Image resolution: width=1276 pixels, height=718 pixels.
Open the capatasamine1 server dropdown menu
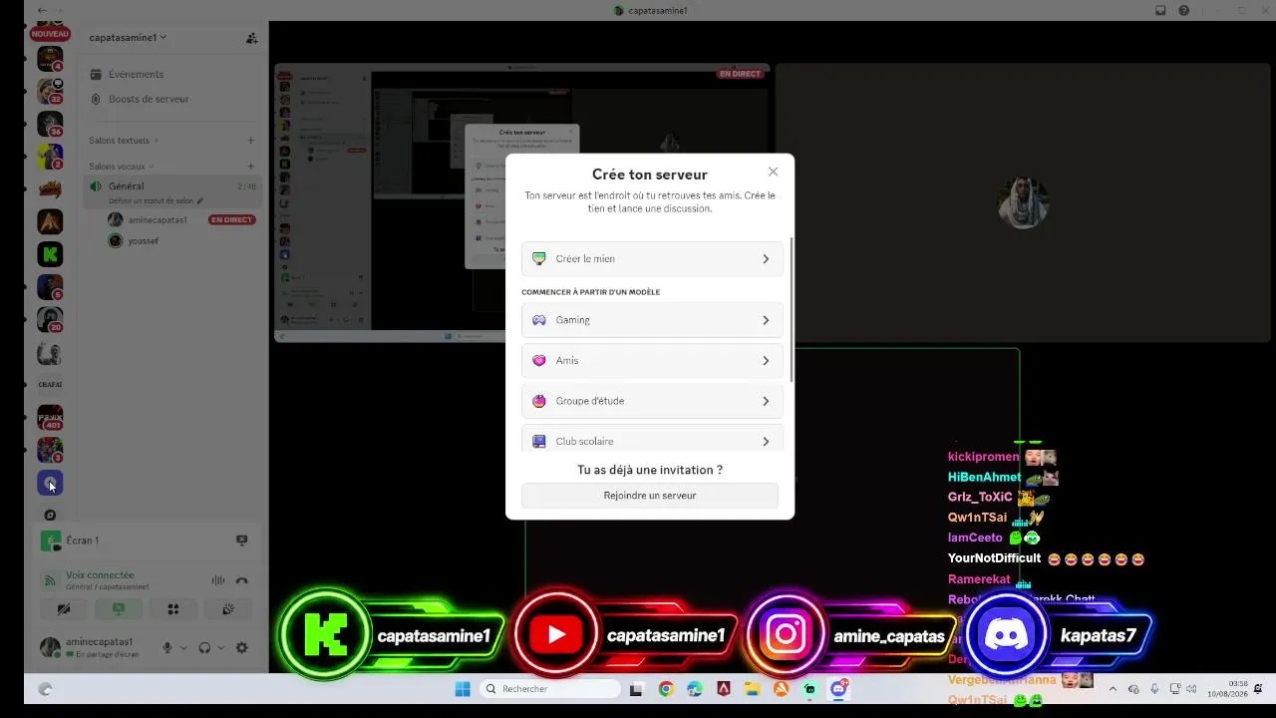(128, 38)
